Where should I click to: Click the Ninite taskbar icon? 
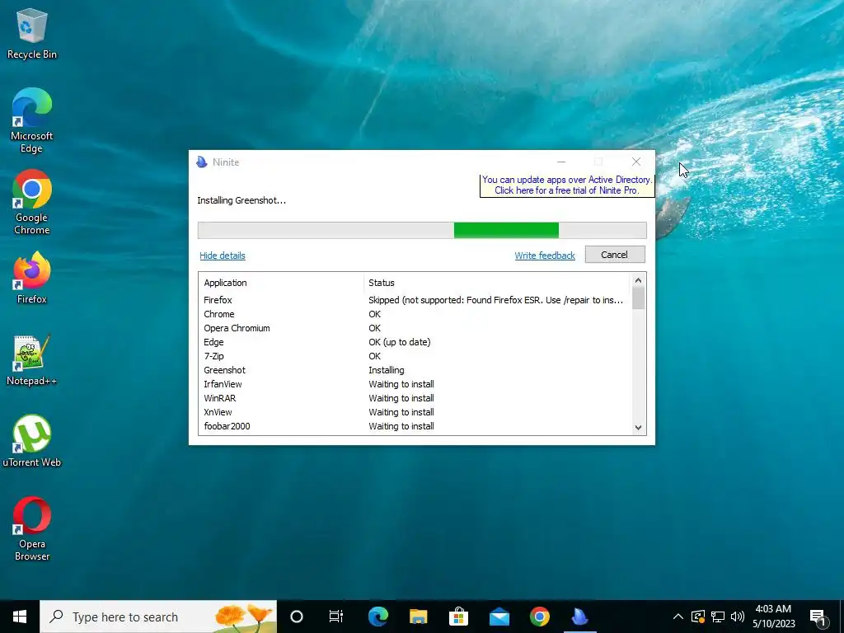pyautogui.click(x=579, y=617)
